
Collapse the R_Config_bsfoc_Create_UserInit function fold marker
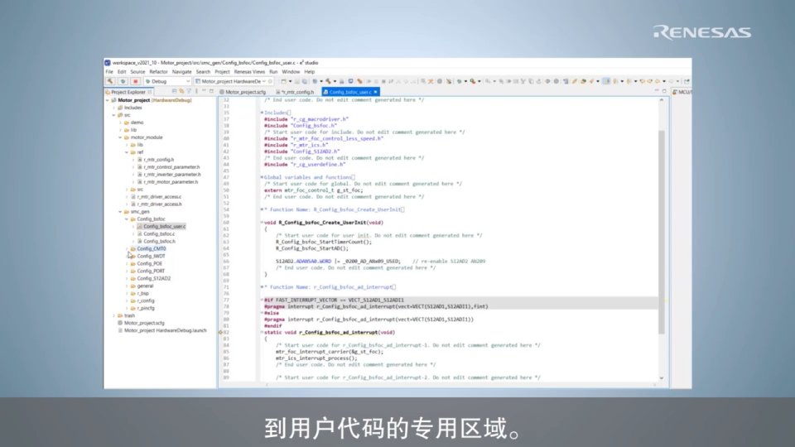(x=263, y=223)
